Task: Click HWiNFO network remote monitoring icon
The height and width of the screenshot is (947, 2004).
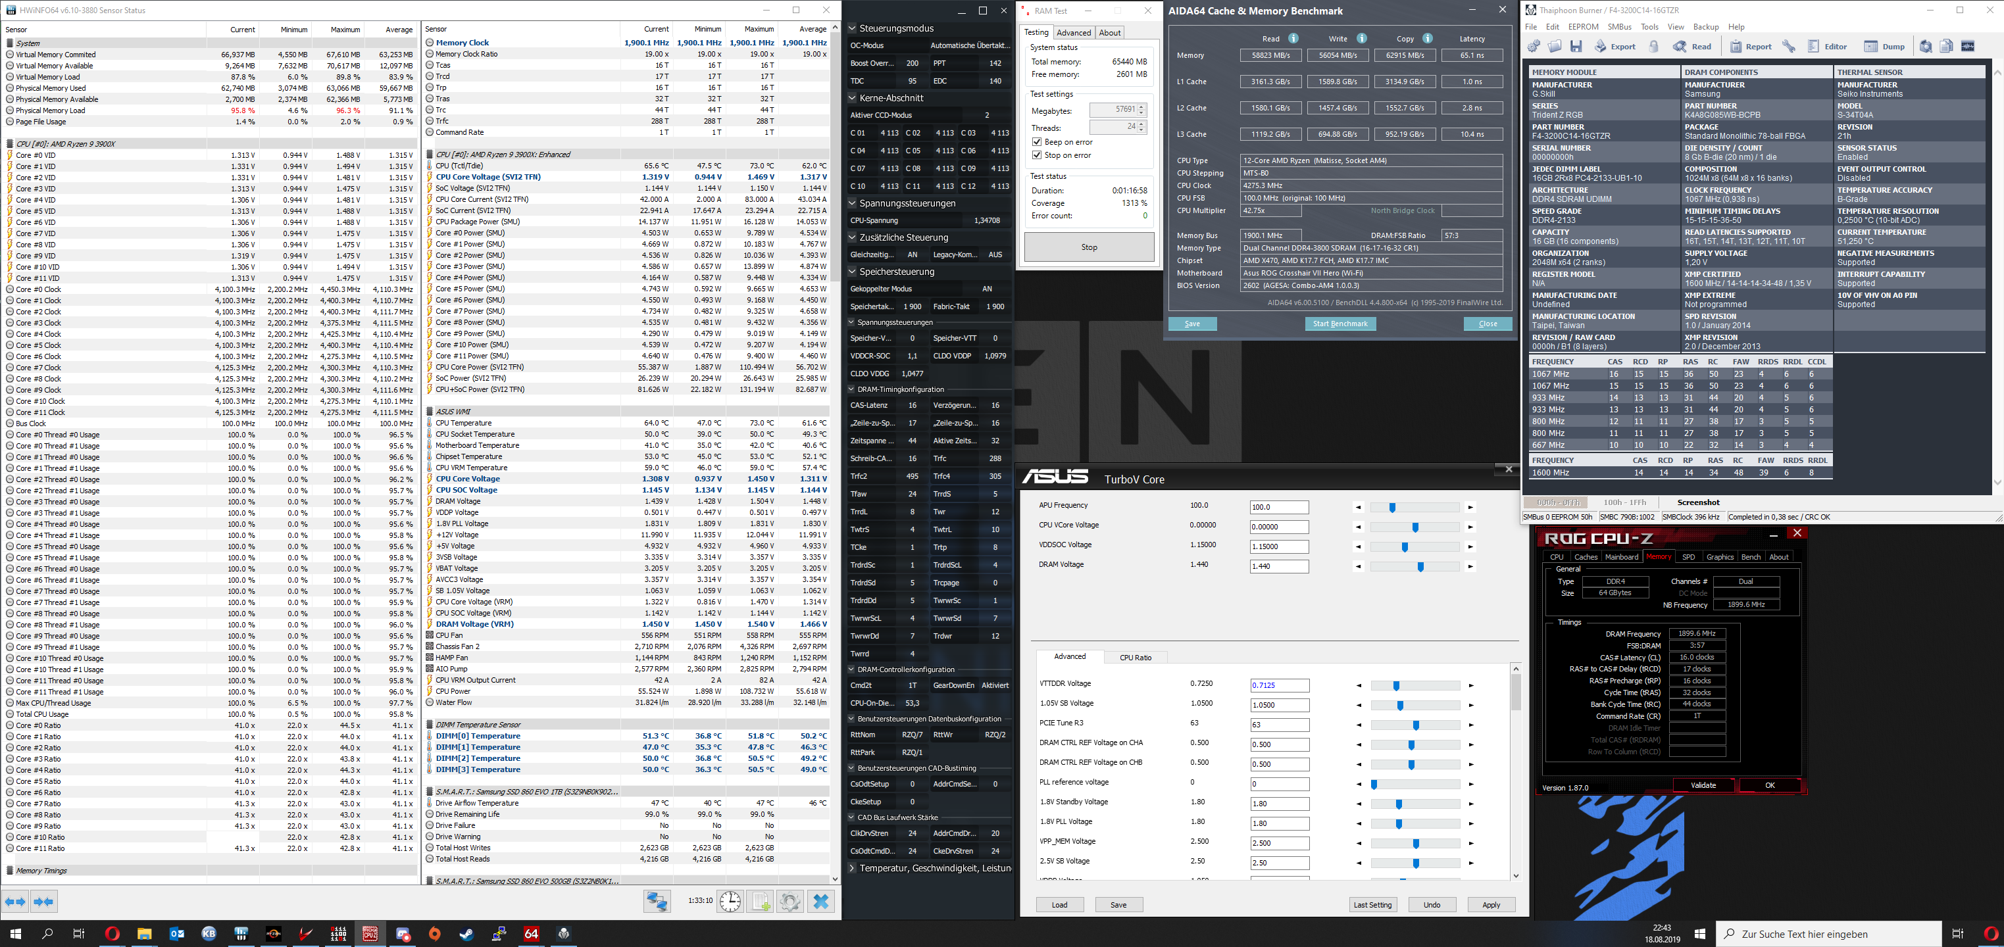Action: [657, 901]
